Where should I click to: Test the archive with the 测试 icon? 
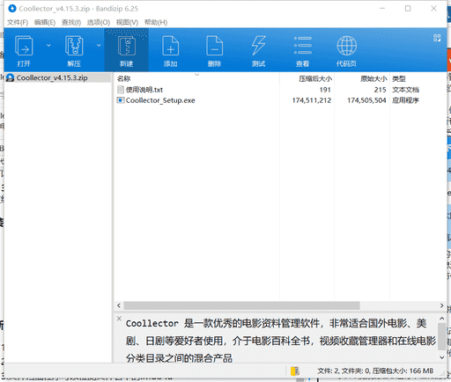click(258, 50)
